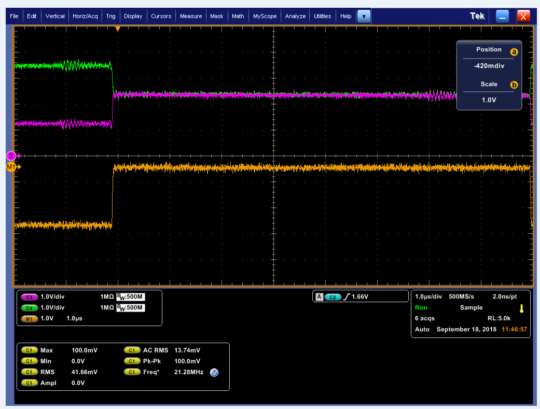
Task: Click the question mark icon beside Freq* value
Action: coord(214,372)
